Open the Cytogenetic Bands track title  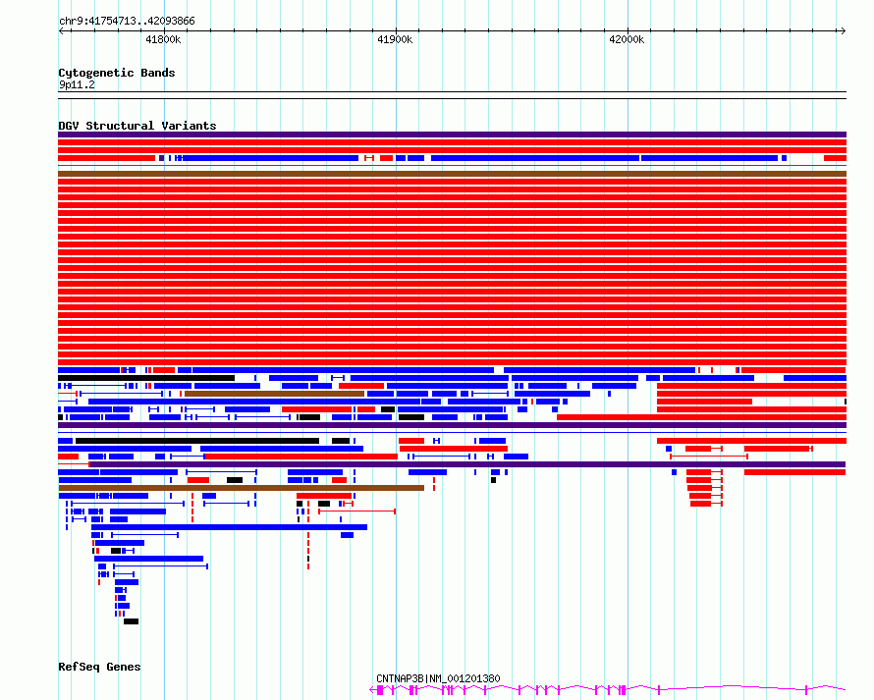click(x=117, y=73)
